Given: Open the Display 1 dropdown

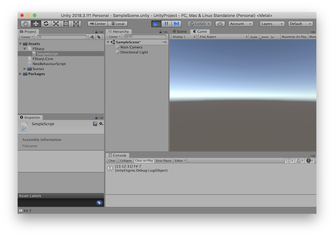Looking at the screenshot, I should (x=184, y=37).
